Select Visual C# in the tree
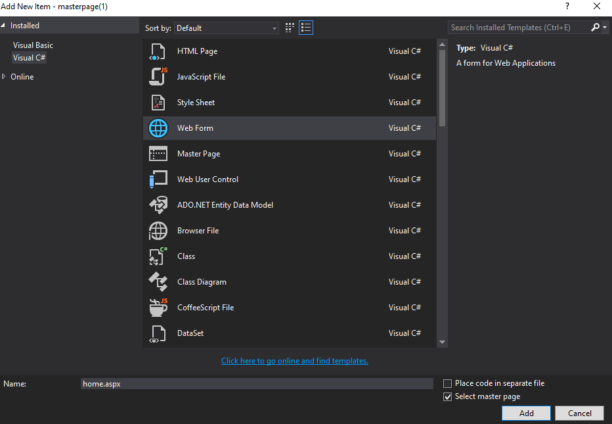 30,58
